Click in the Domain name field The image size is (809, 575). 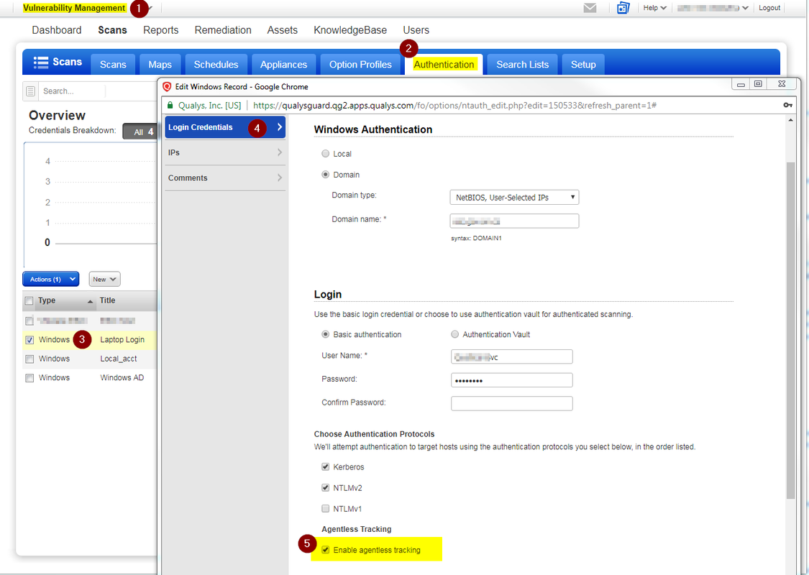514,221
